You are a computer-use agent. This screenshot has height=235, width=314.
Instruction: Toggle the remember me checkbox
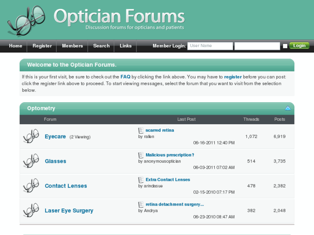(x=285, y=46)
